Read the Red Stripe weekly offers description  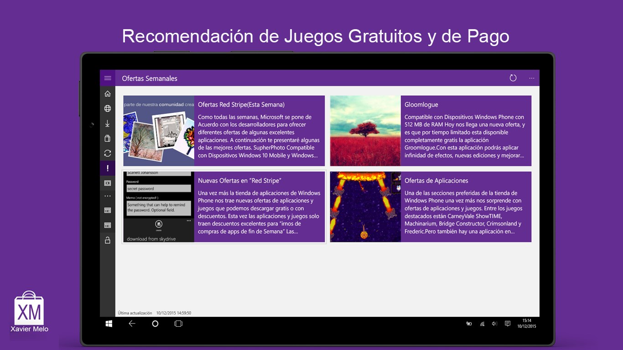259,136
